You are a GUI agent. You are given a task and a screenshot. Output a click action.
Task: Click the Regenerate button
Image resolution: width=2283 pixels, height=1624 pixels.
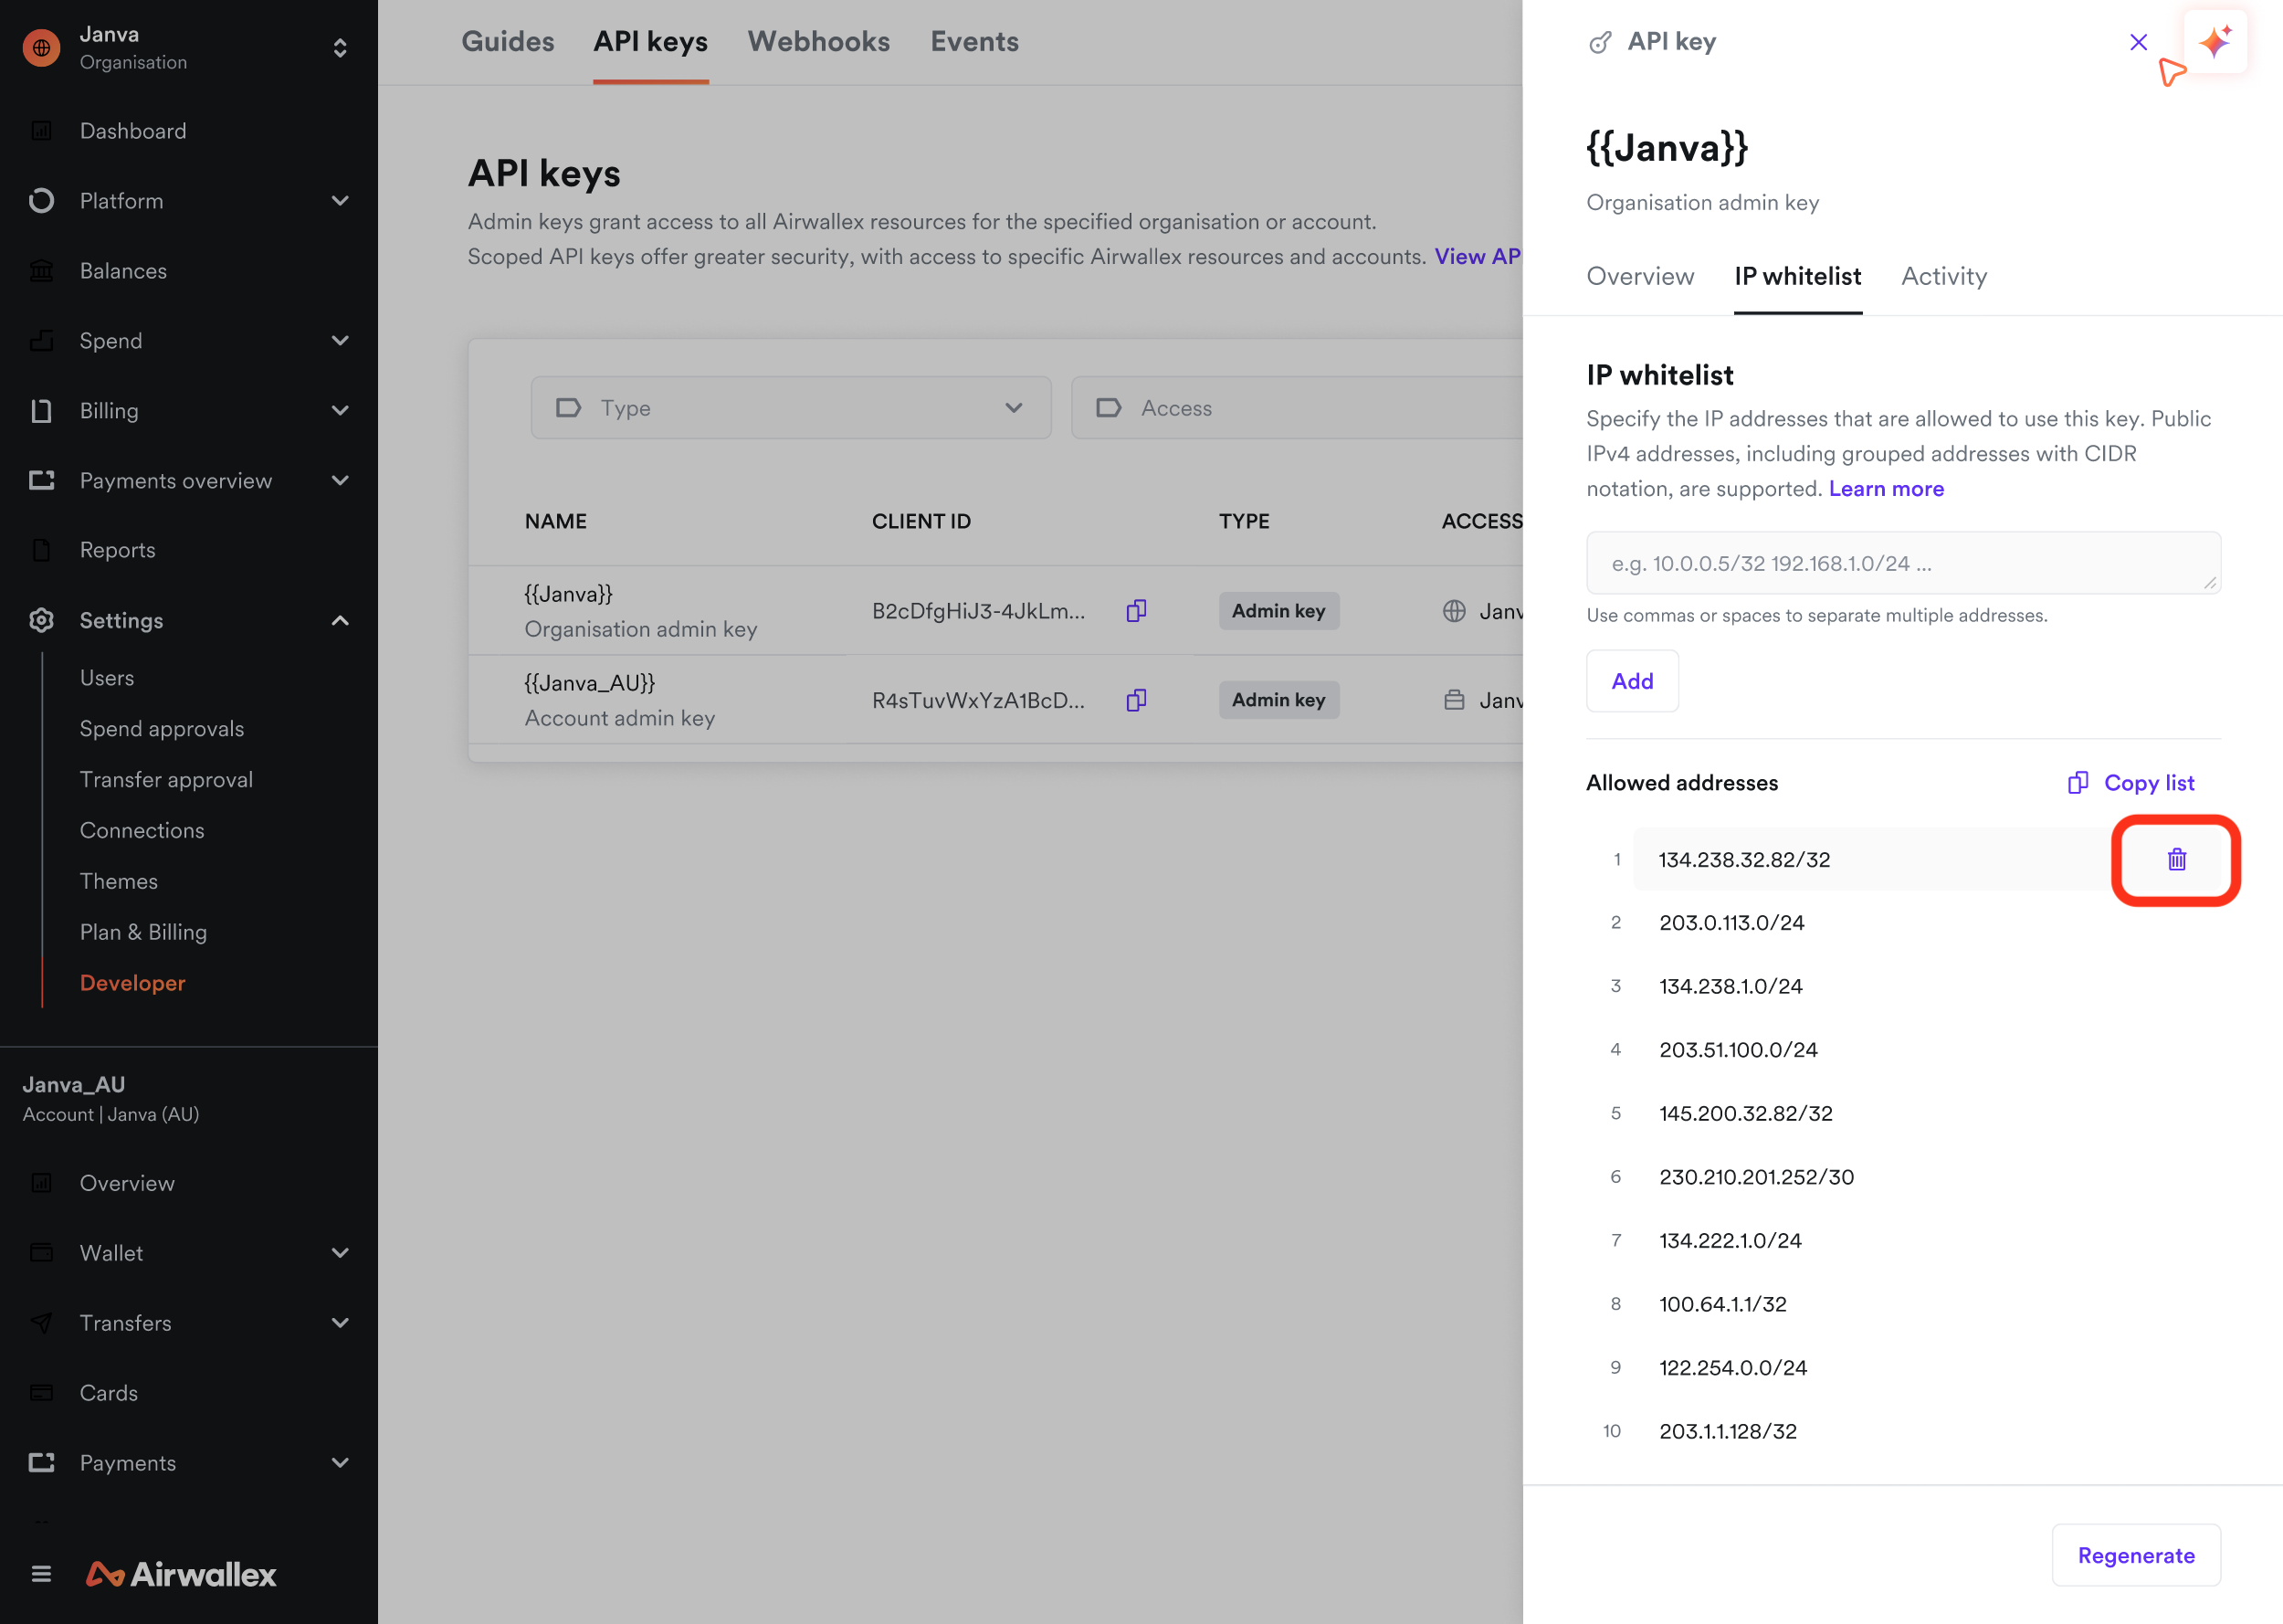pos(2135,1555)
